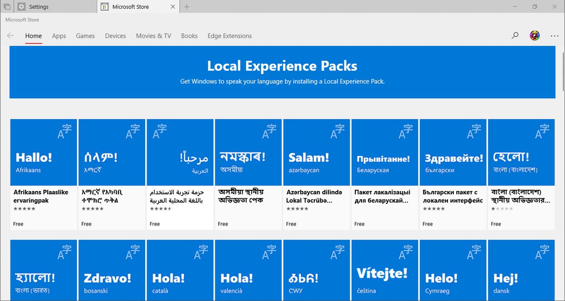Open the Cherokee CWY pack tile

click(x=316, y=270)
